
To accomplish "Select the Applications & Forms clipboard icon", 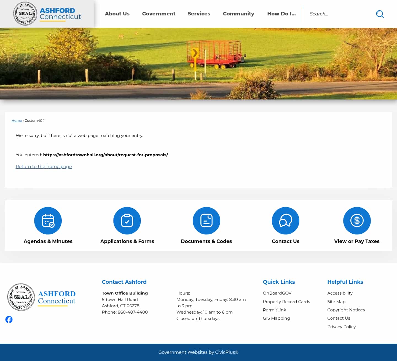I will (x=127, y=220).
